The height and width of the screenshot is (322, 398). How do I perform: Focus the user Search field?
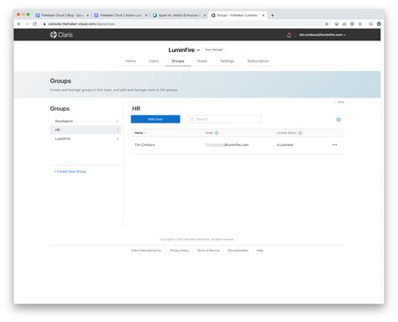pos(225,119)
